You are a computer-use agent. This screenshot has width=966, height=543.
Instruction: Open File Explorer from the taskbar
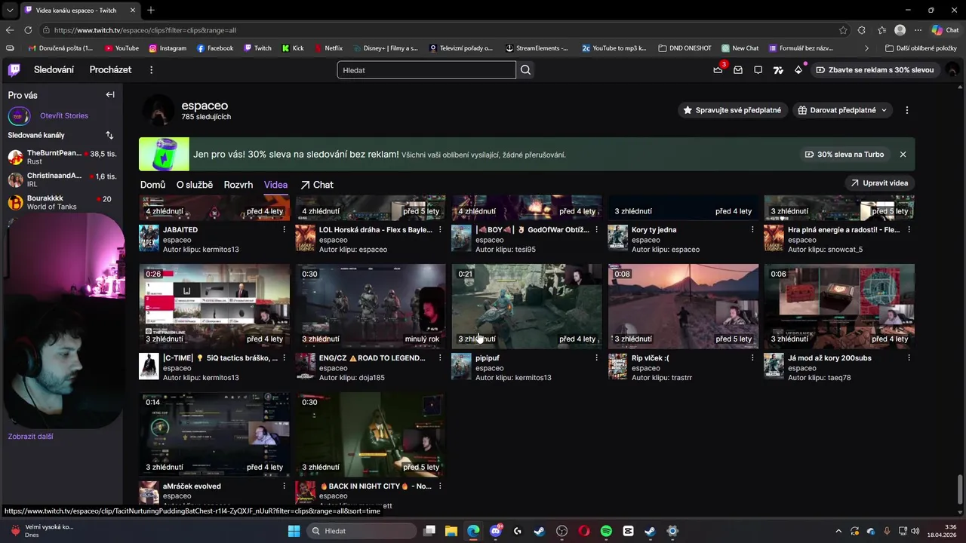(x=451, y=531)
